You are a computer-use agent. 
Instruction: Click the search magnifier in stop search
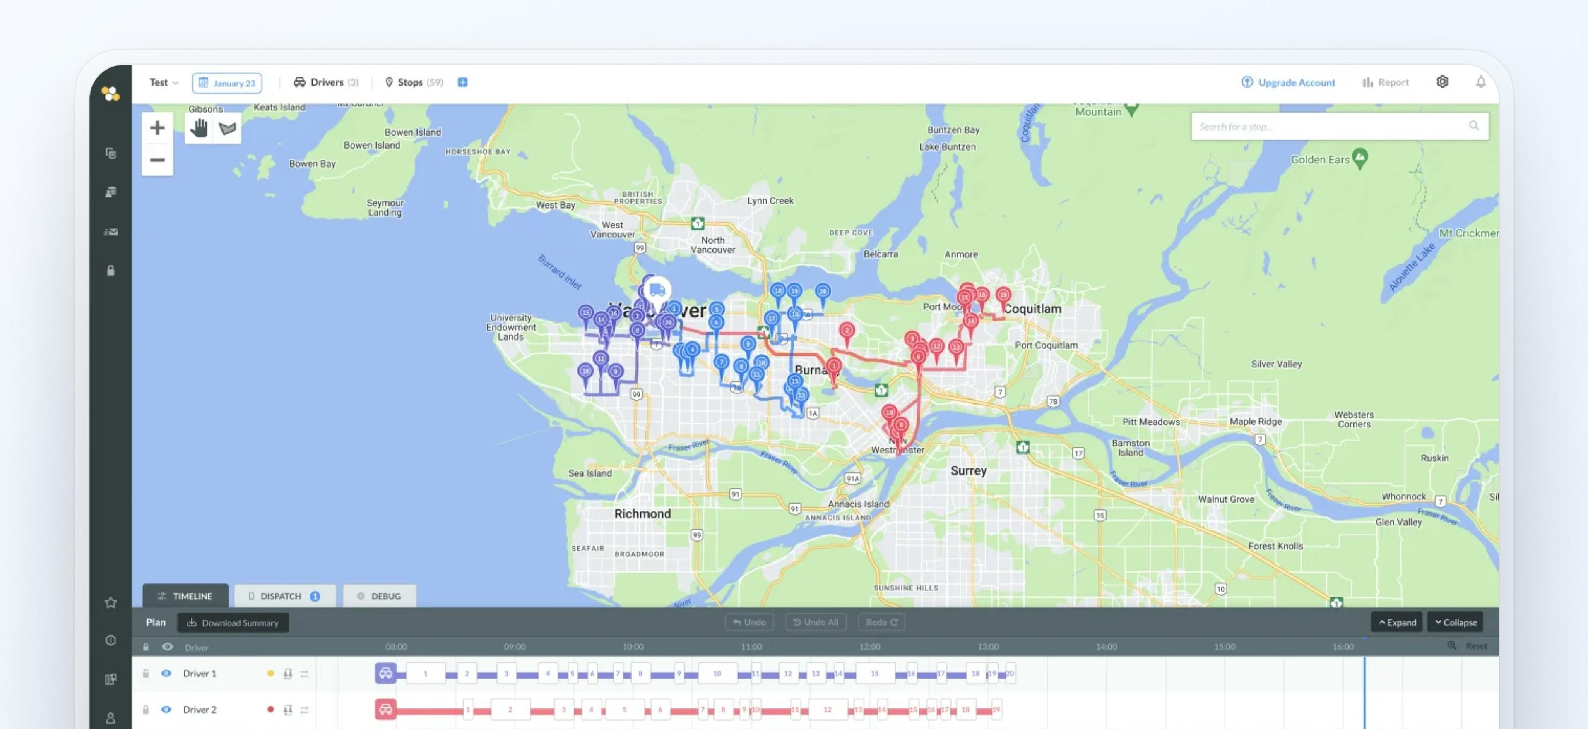pos(1474,126)
